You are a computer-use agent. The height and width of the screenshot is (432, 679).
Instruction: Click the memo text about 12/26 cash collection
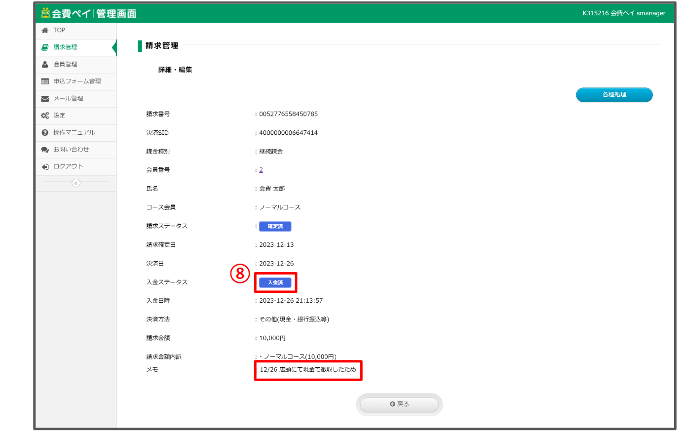click(307, 370)
